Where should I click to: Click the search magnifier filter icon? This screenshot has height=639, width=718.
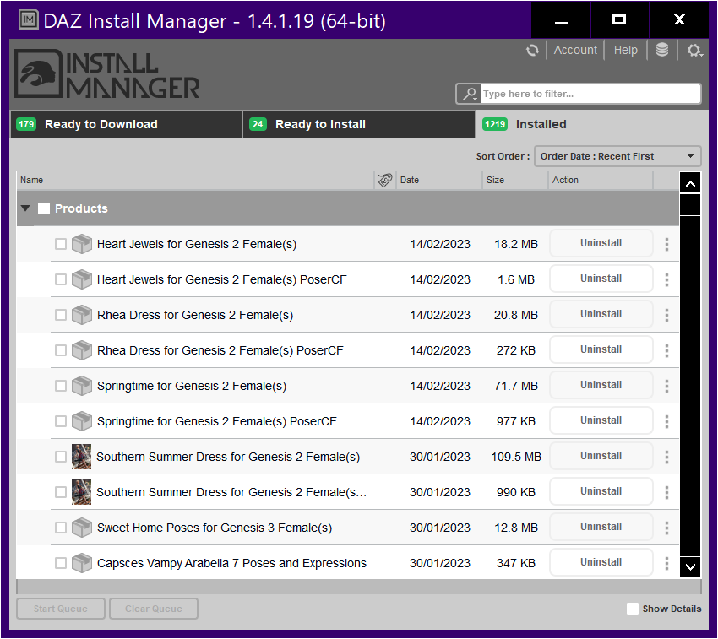click(470, 94)
